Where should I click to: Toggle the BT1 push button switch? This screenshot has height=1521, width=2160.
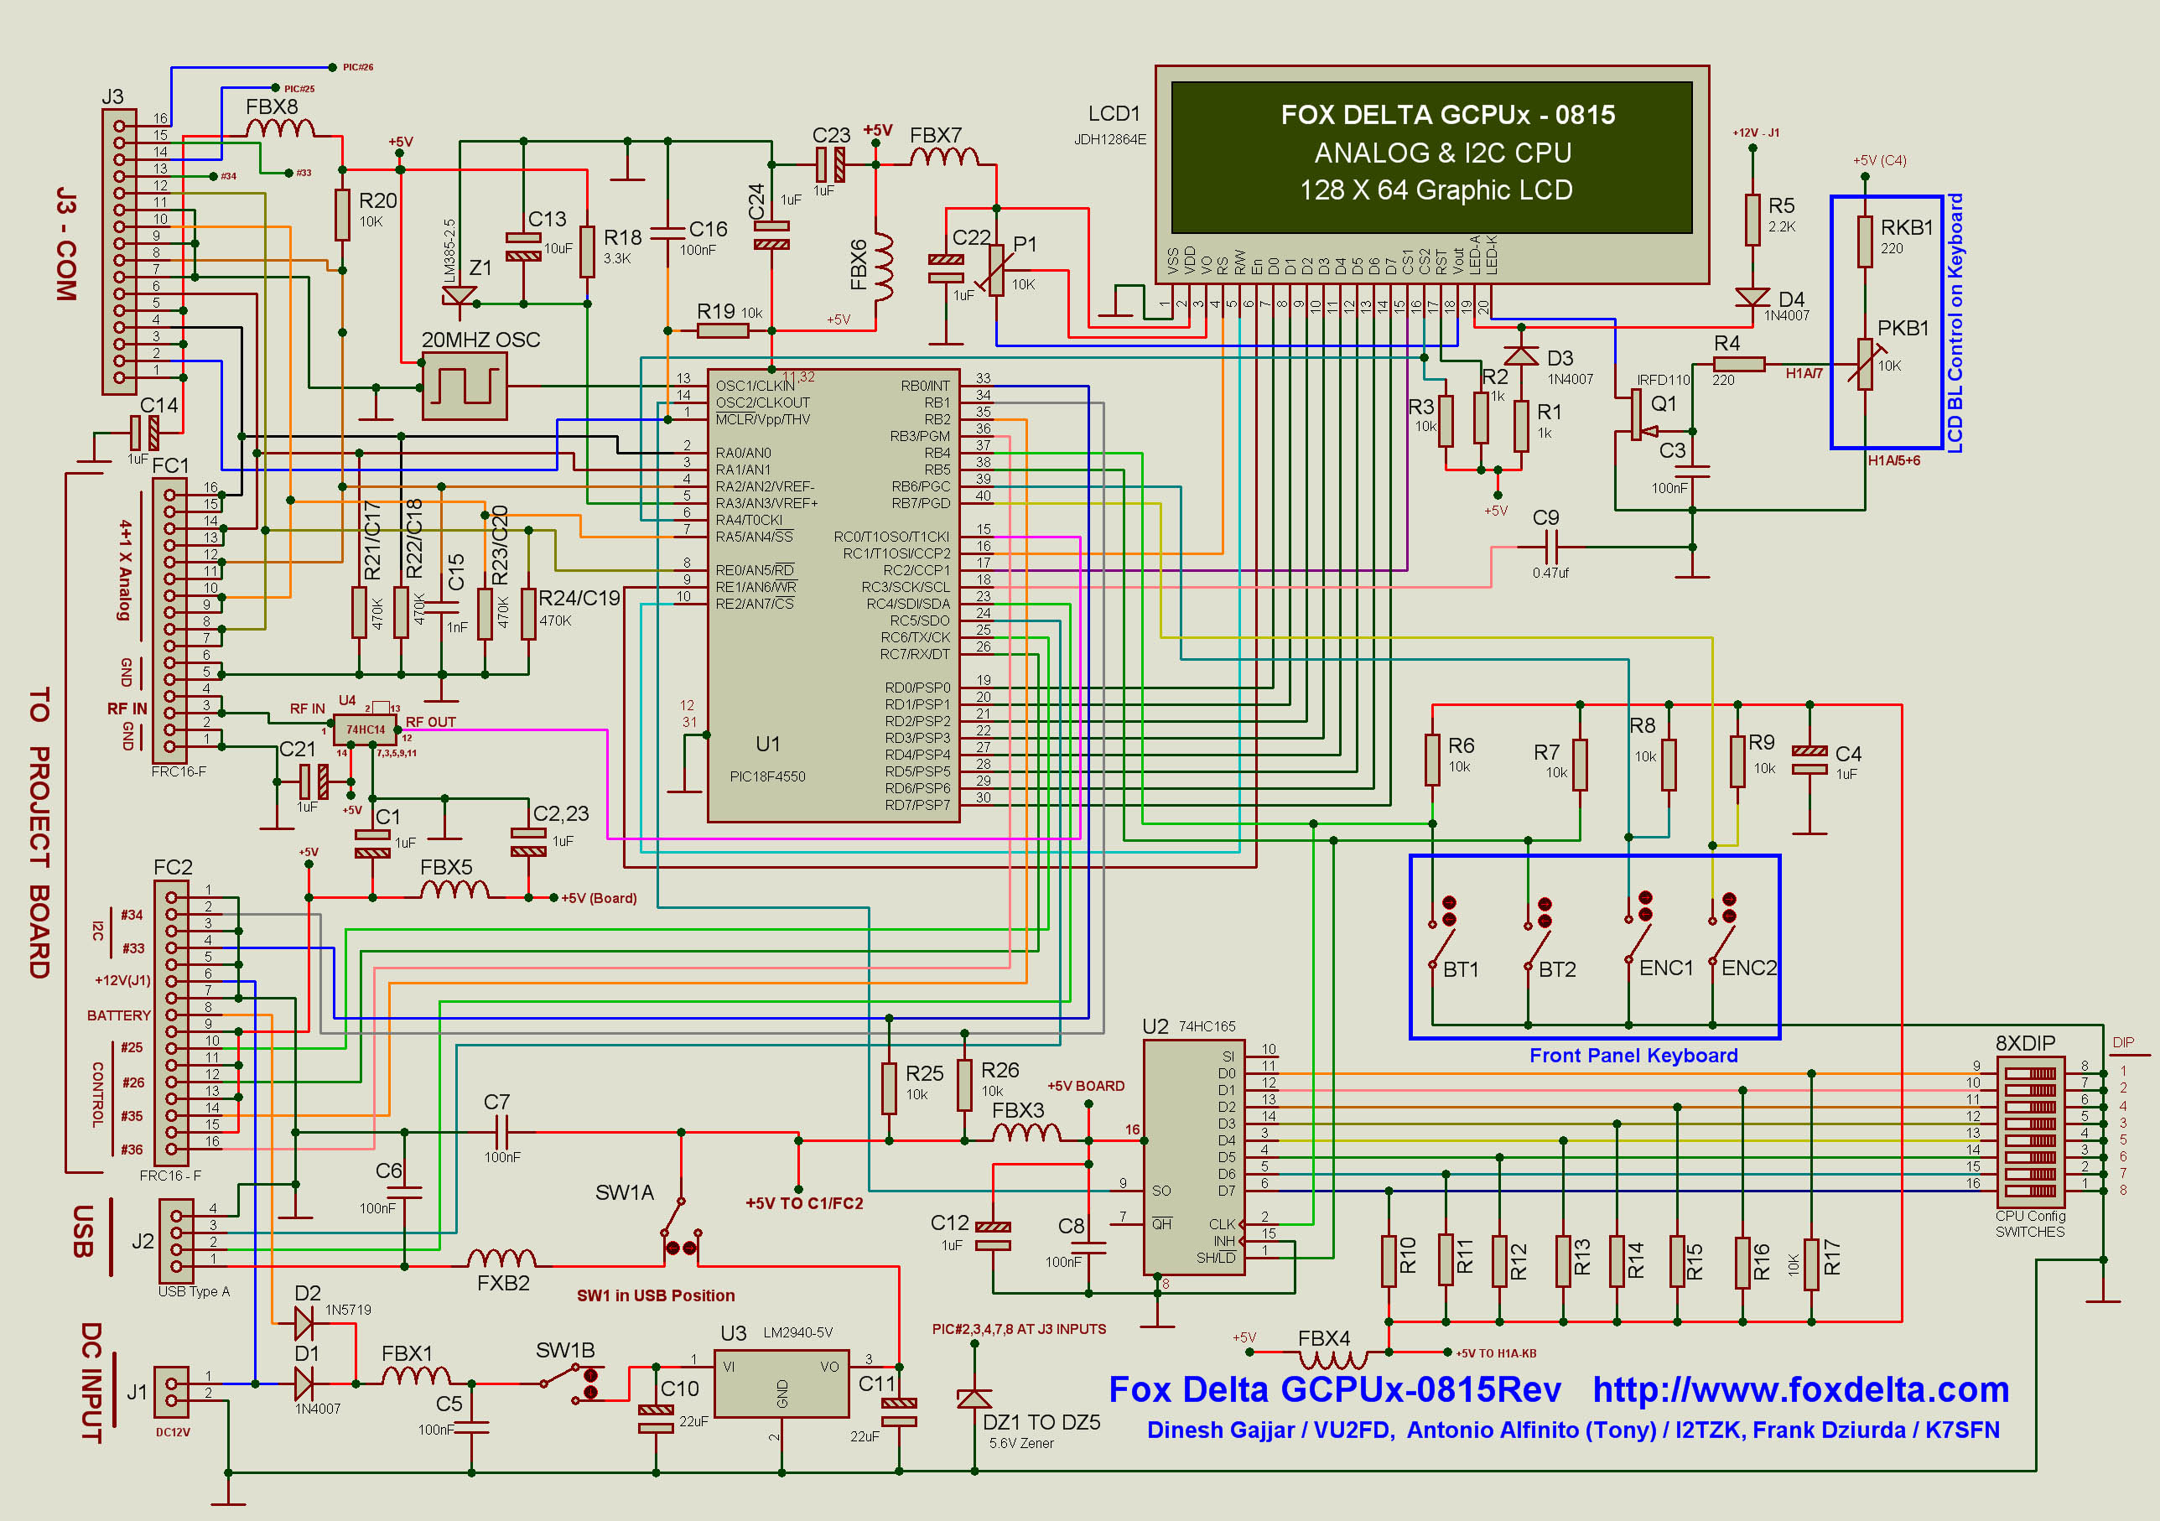(1441, 932)
